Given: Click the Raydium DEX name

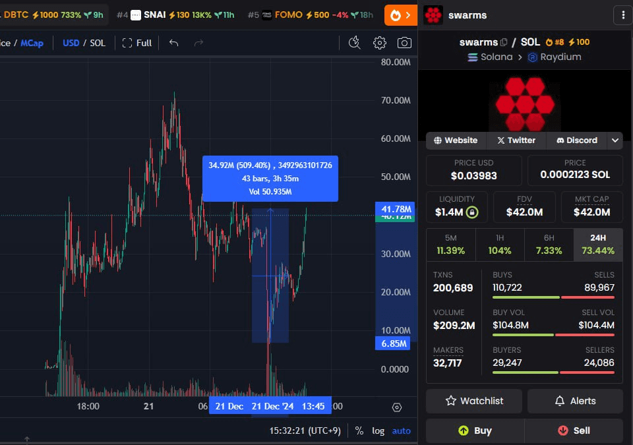Looking at the screenshot, I should [x=560, y=57].
